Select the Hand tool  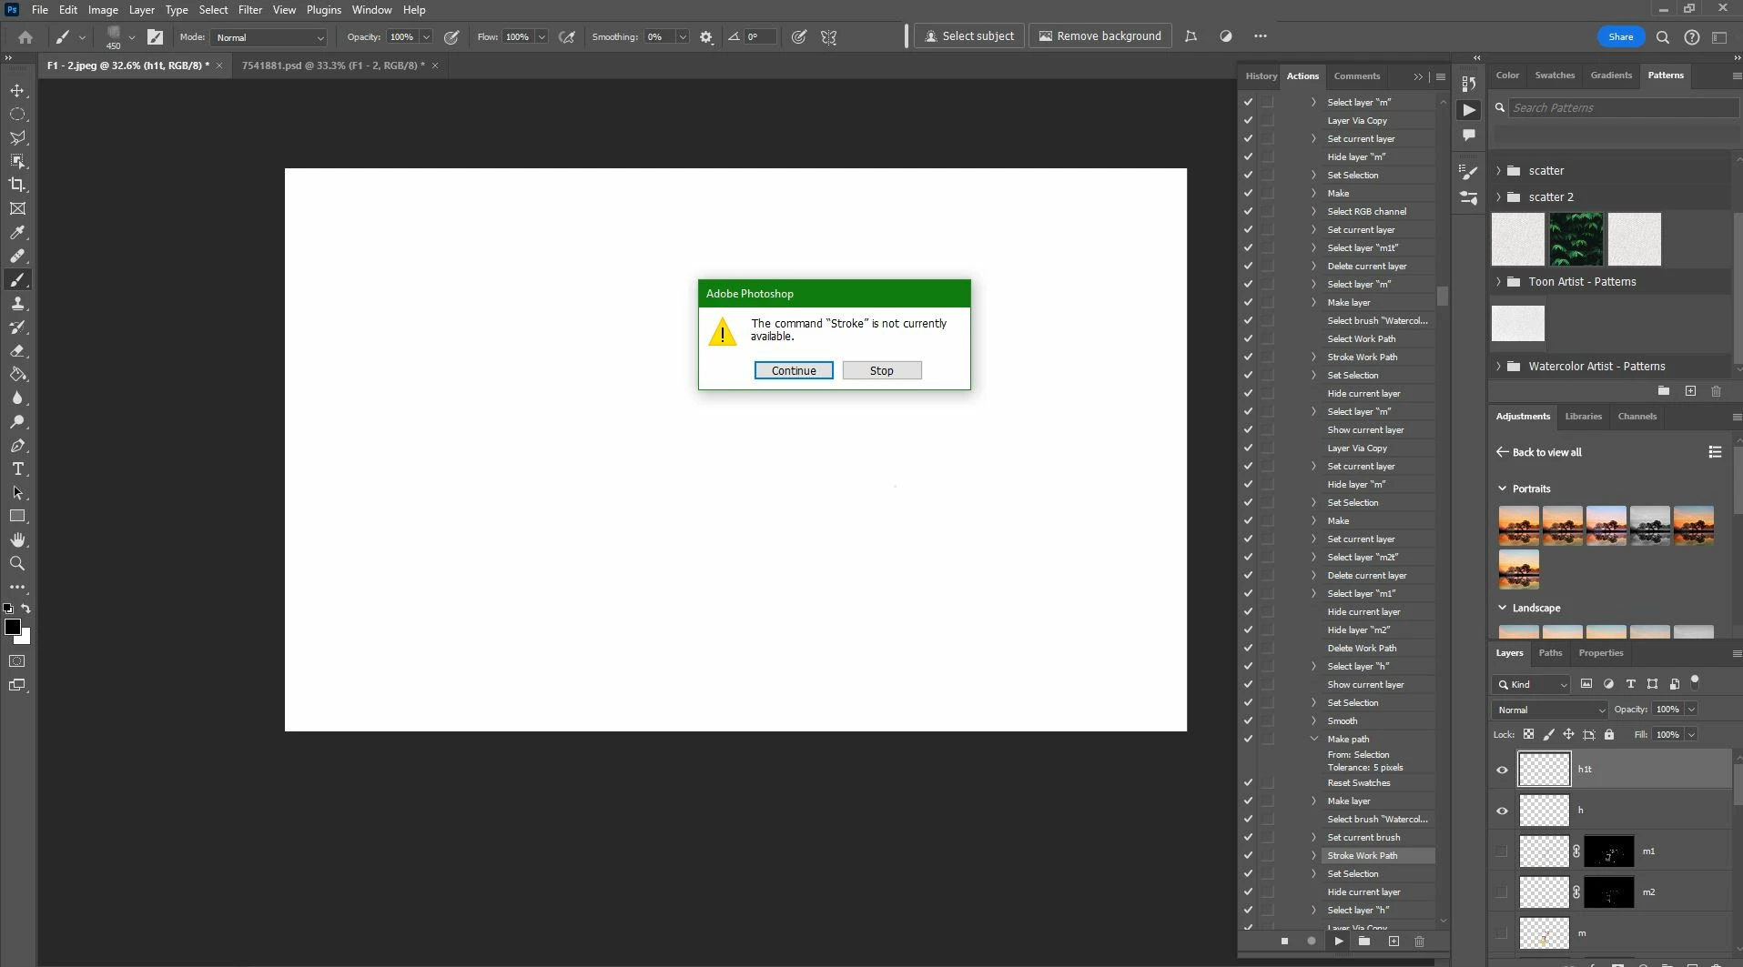click(x=17, y=540)
